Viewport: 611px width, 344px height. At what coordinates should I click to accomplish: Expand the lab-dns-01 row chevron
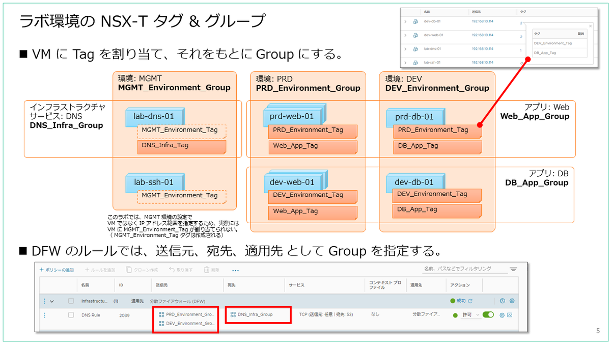coord(406,49)
